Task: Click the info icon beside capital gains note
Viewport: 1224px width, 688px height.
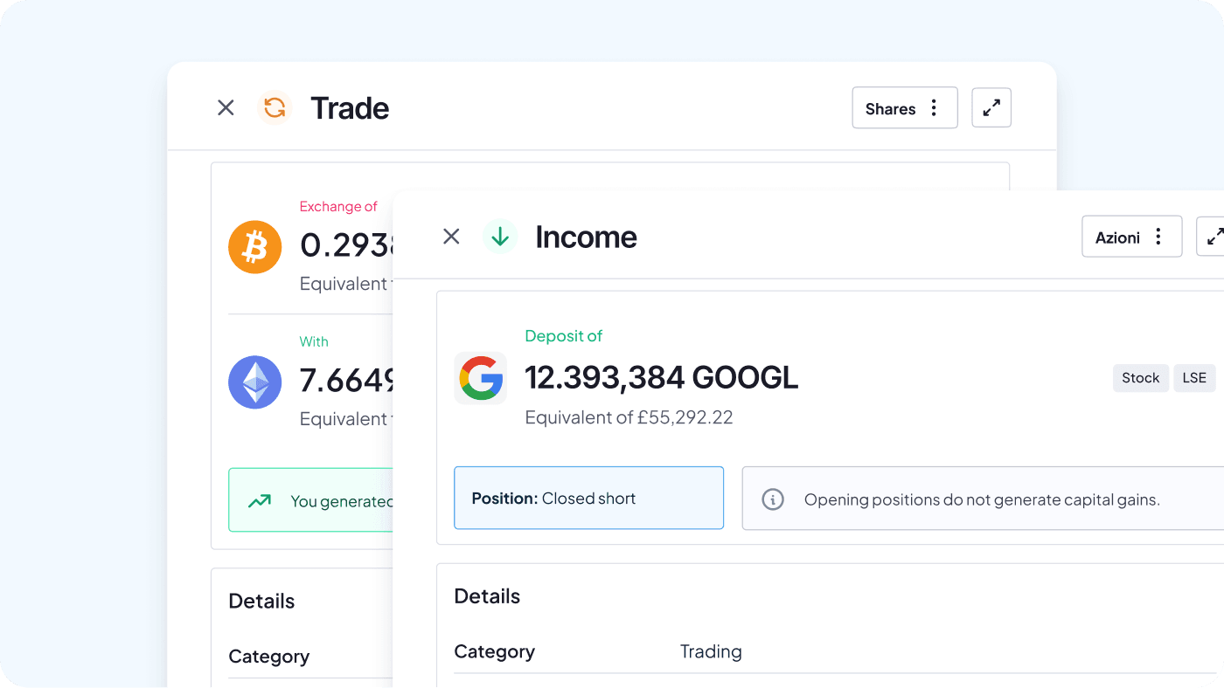Action: (772, 499)
